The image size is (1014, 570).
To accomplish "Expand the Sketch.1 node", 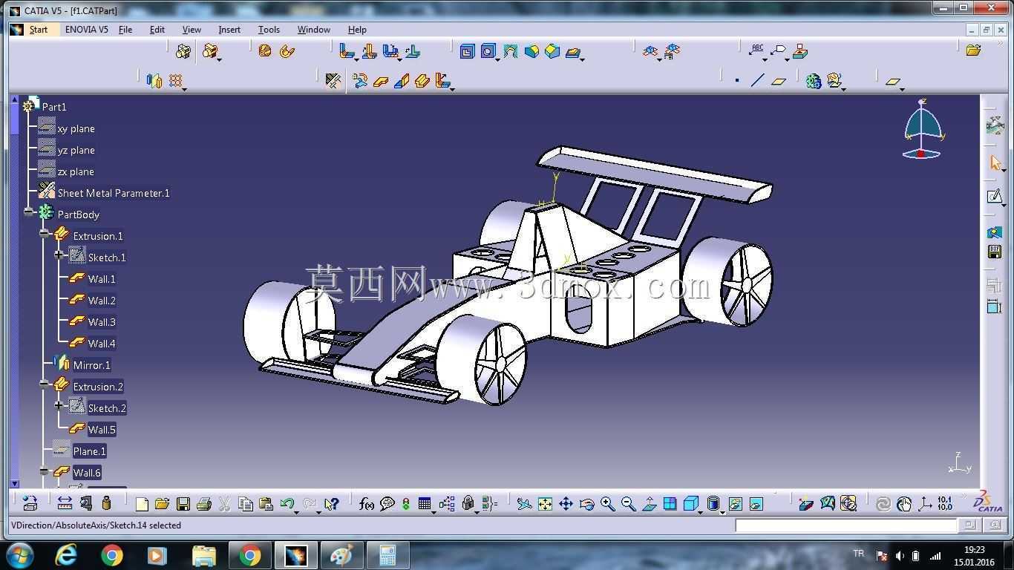I will 59,255.
